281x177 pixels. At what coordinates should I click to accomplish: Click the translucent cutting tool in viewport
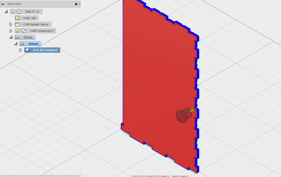[x=184, y=115]
